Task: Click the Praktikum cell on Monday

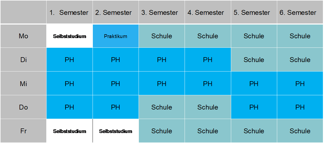Action: point(116,36)
